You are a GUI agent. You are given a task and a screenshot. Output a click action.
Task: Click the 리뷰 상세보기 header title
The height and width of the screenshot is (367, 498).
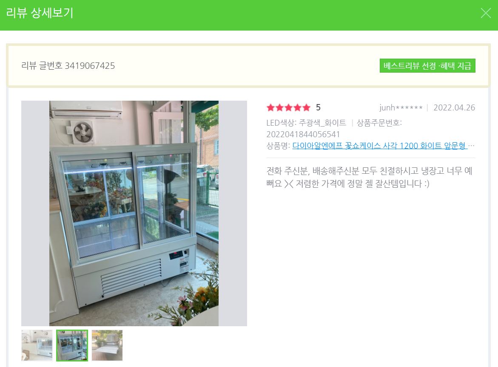pos(40,13)
